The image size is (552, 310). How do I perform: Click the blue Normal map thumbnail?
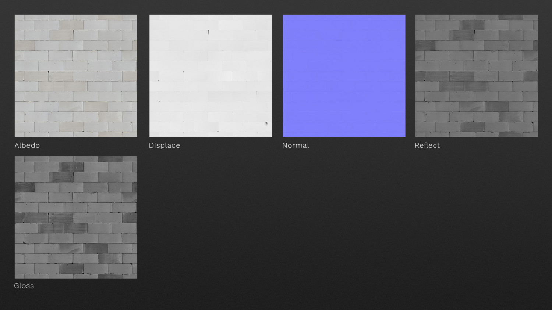(x=344, y=76)
